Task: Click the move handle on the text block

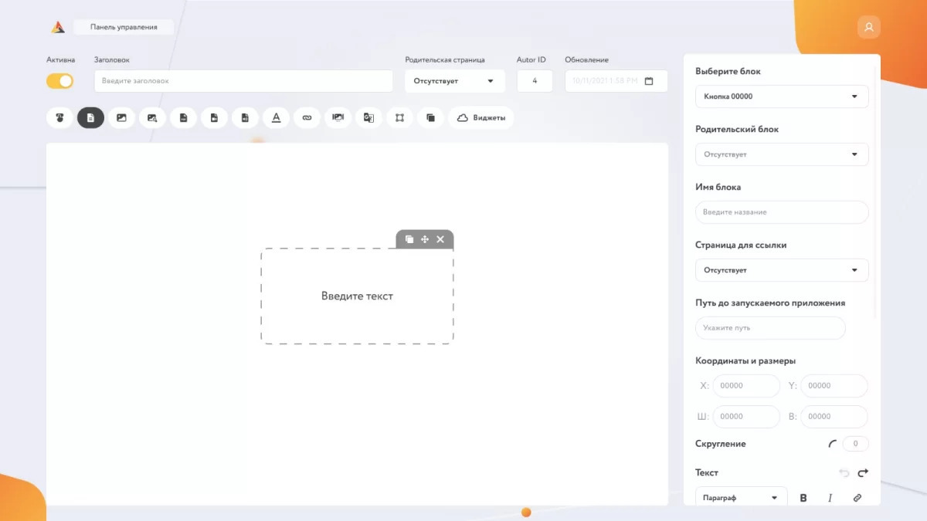Action: click(425, 239)
